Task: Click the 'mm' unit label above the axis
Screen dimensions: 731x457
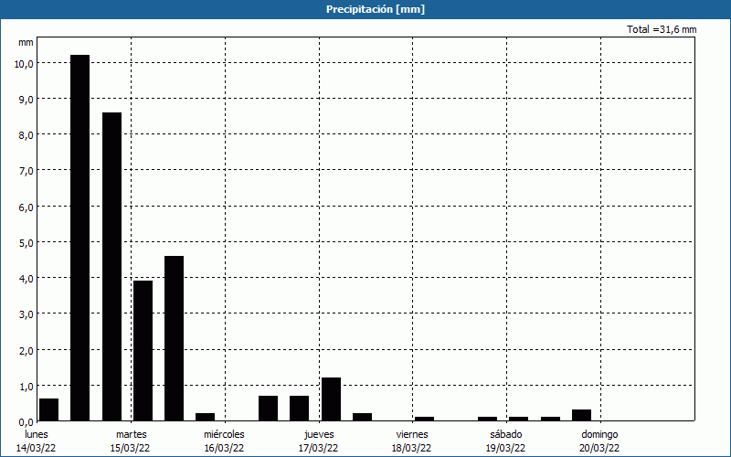Action: pyautogui.click(x=26, y=42)
